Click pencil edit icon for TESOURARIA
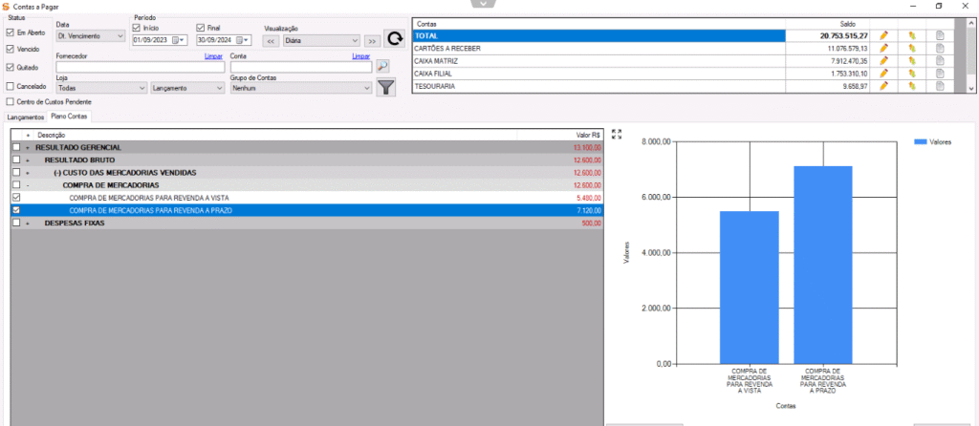The width and height of the screenshot is (979, 426). click(883, 86)
